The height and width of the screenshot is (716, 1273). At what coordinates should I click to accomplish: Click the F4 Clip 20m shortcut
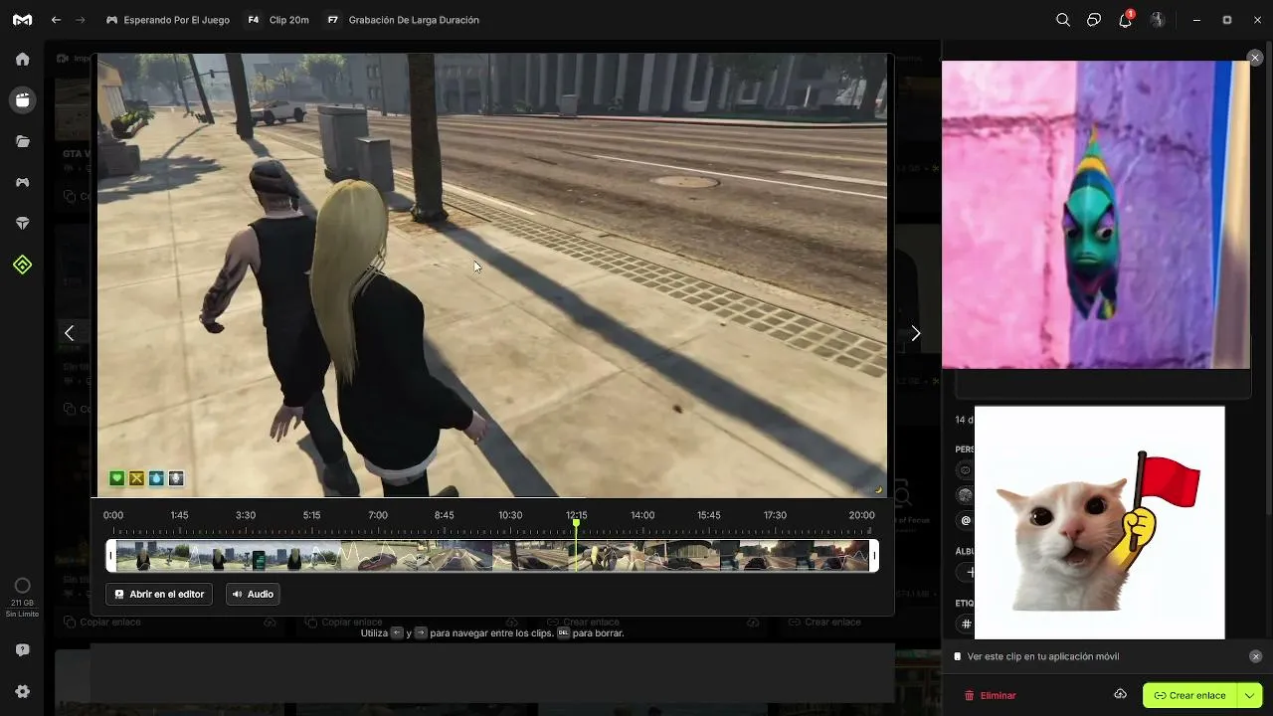coord(278,20)
